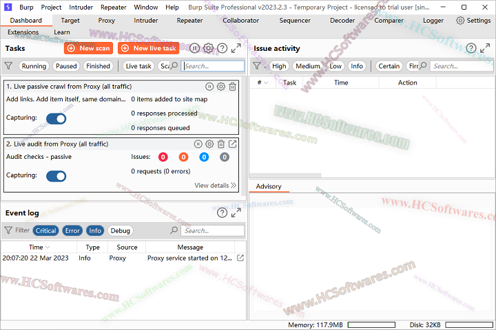The image size is (496, 330).
Task: Switch to the Sequencer tab
Action: (x=295, y=21)
